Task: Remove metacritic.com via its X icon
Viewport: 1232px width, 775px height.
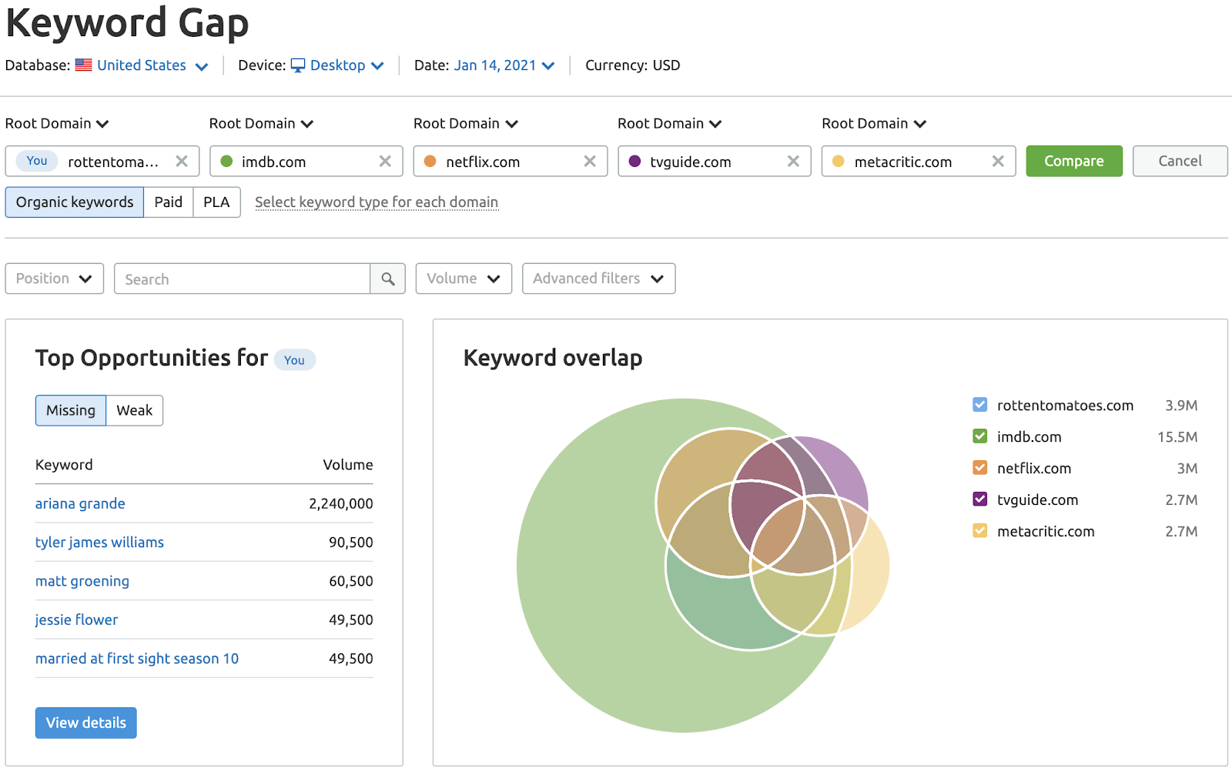Action: (998, 161)
